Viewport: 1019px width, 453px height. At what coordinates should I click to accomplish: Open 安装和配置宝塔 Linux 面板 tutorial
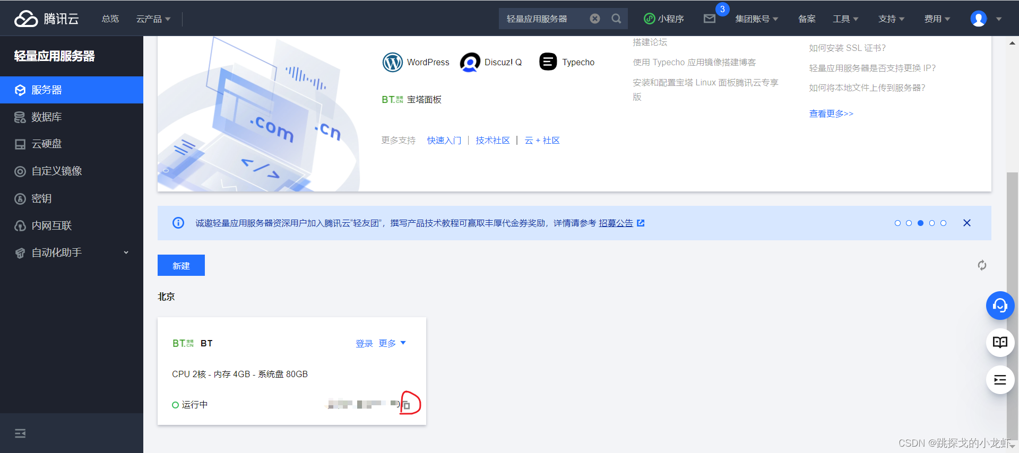pos(705,89)
